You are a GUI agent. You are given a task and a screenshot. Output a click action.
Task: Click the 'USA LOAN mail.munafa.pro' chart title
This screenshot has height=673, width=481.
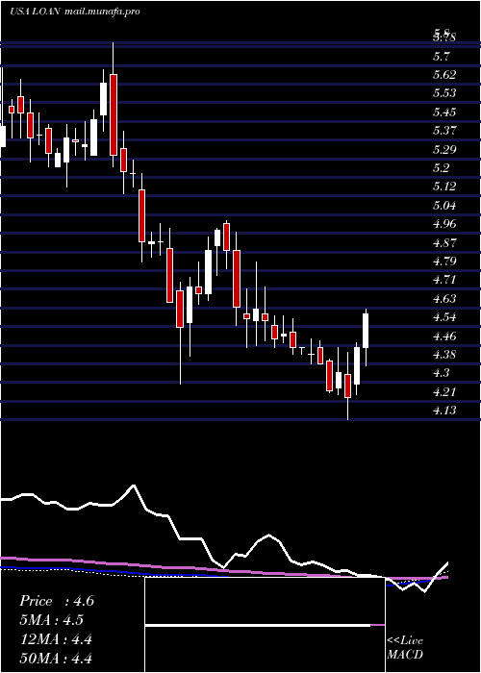point(75,12)
